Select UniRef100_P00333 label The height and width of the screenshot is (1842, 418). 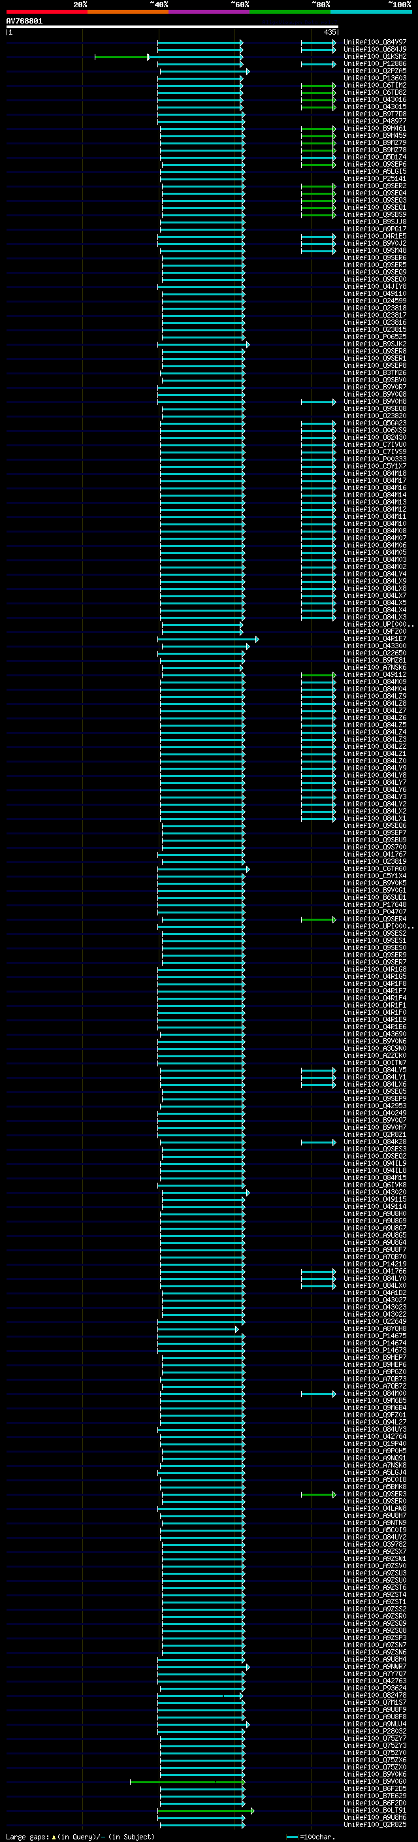[375, 459]
